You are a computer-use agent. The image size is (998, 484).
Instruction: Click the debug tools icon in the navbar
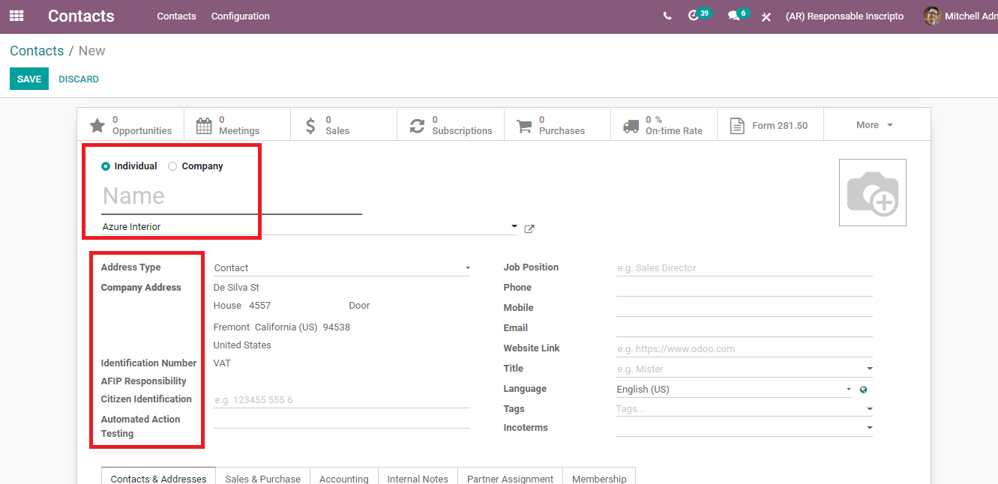[x=766, y=16]
